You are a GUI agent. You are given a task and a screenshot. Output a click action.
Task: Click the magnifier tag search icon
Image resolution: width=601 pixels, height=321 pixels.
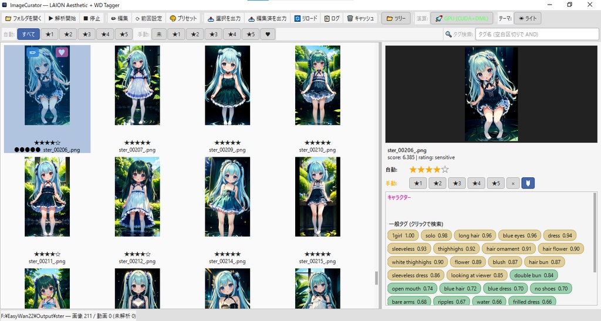point(448,35)
